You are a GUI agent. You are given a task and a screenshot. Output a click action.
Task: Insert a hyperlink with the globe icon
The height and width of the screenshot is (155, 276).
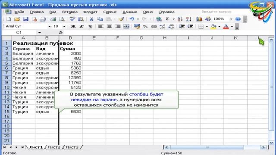[159, 19]
